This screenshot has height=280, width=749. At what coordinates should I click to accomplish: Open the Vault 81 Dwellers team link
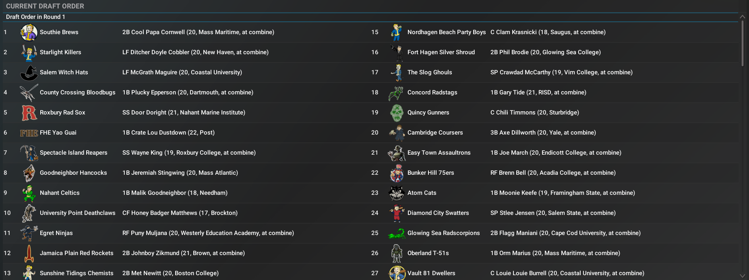click(431, 273)
